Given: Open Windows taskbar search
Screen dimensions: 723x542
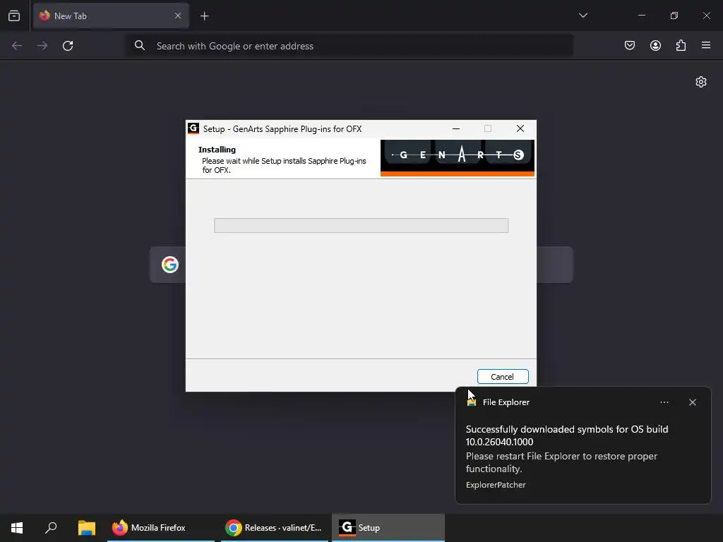Looking at the screenshot, I should pos(51,528).
